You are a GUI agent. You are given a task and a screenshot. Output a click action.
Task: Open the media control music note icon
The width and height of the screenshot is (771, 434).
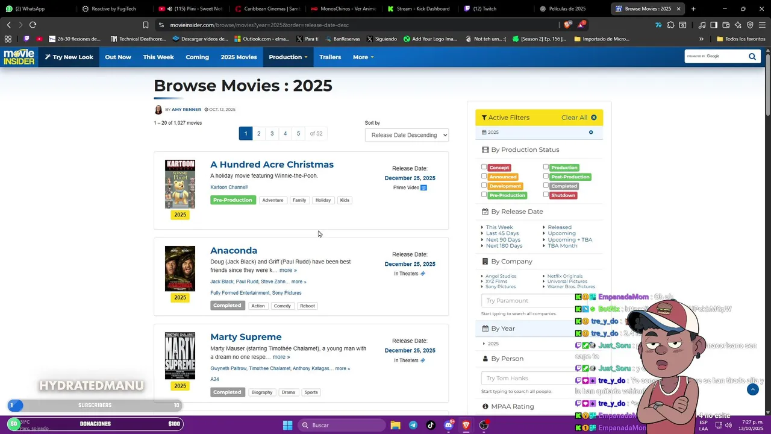(x=702, y=25)
